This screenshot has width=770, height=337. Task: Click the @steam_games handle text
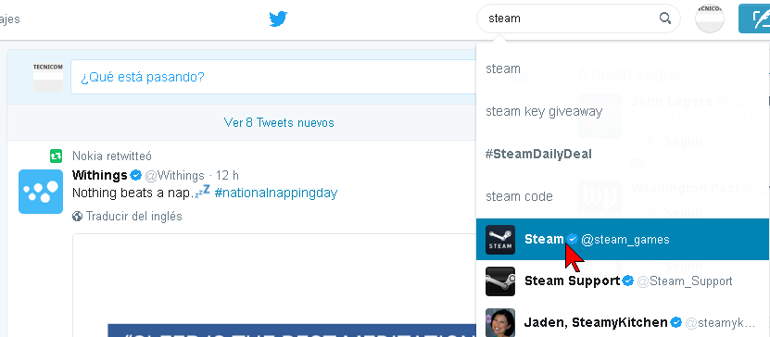click(x=625, y=240)
